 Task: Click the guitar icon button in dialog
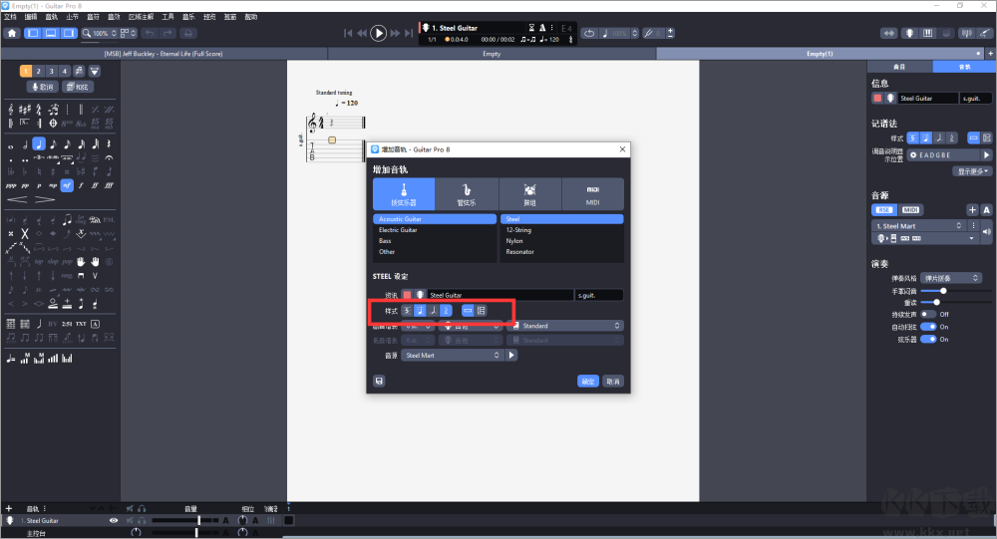coord(421,295)
